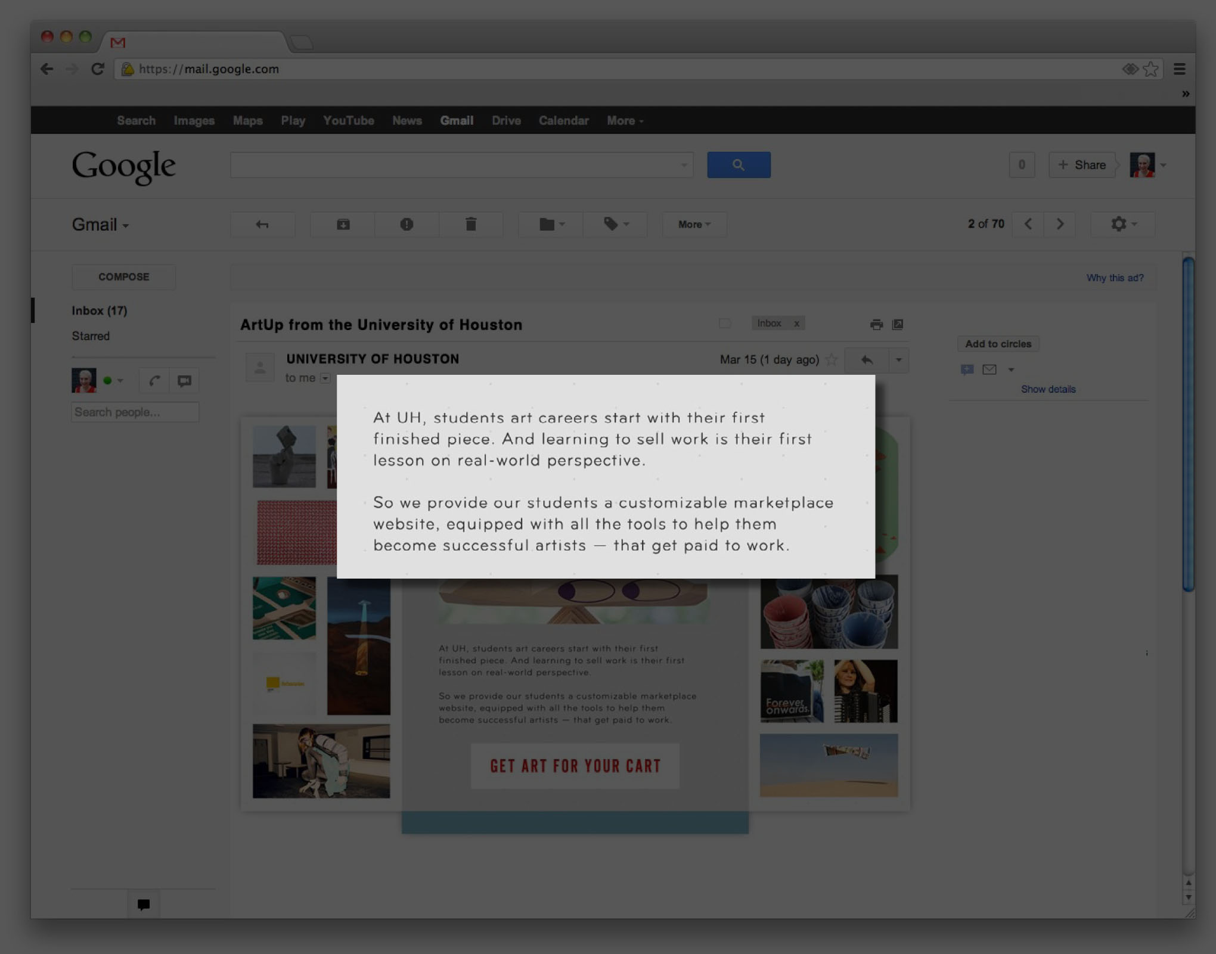The image size is (1216, 954).
Task: Open the Gmail dropdown switcher
Action: [x=100, y=225]
